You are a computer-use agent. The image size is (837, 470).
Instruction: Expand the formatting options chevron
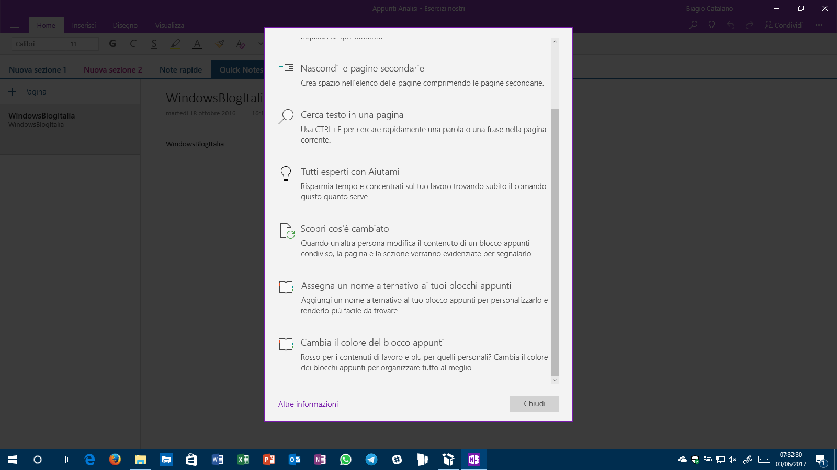point(260,44)
